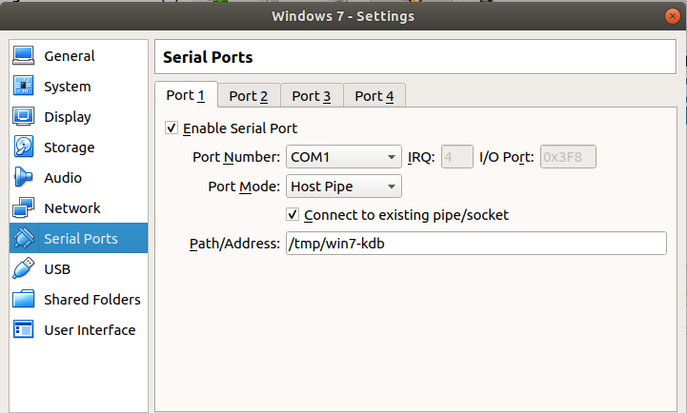
Task: Click the USB stick icon
Action: coord(23,268)
